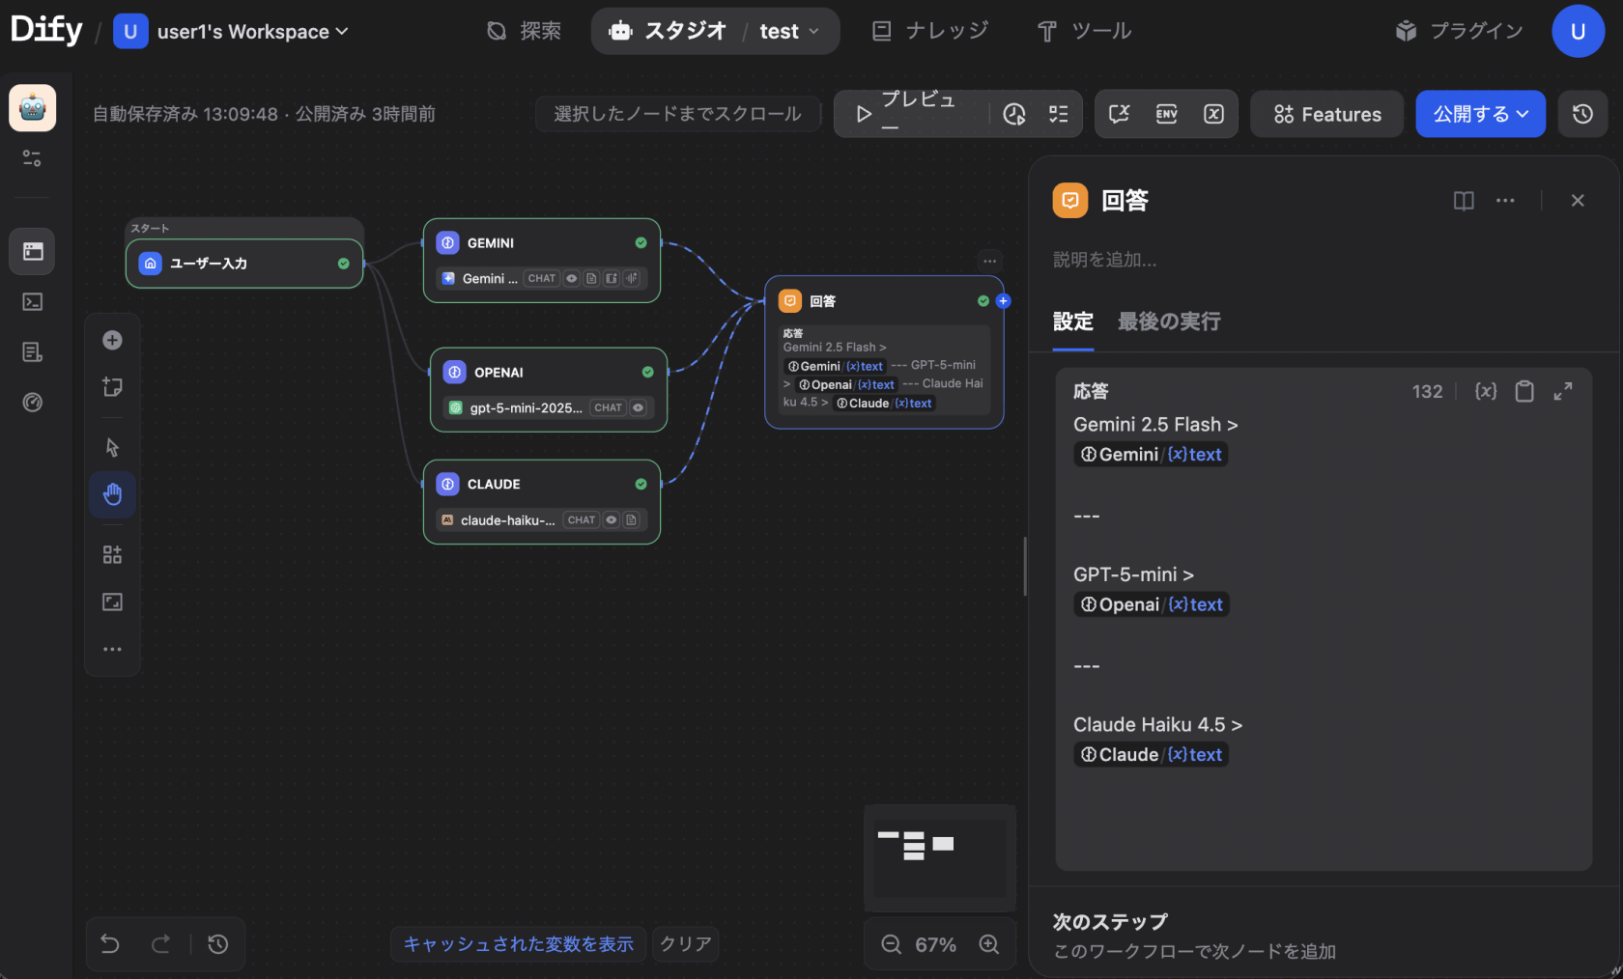This screenshot has height=979, width=1623.
Task: Add a note to the canvas
Action: coord(112,387)
